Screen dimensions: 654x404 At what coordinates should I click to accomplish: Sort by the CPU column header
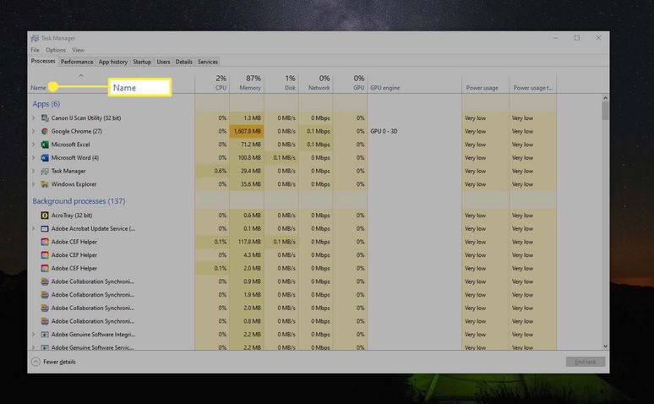pos(212,83)
